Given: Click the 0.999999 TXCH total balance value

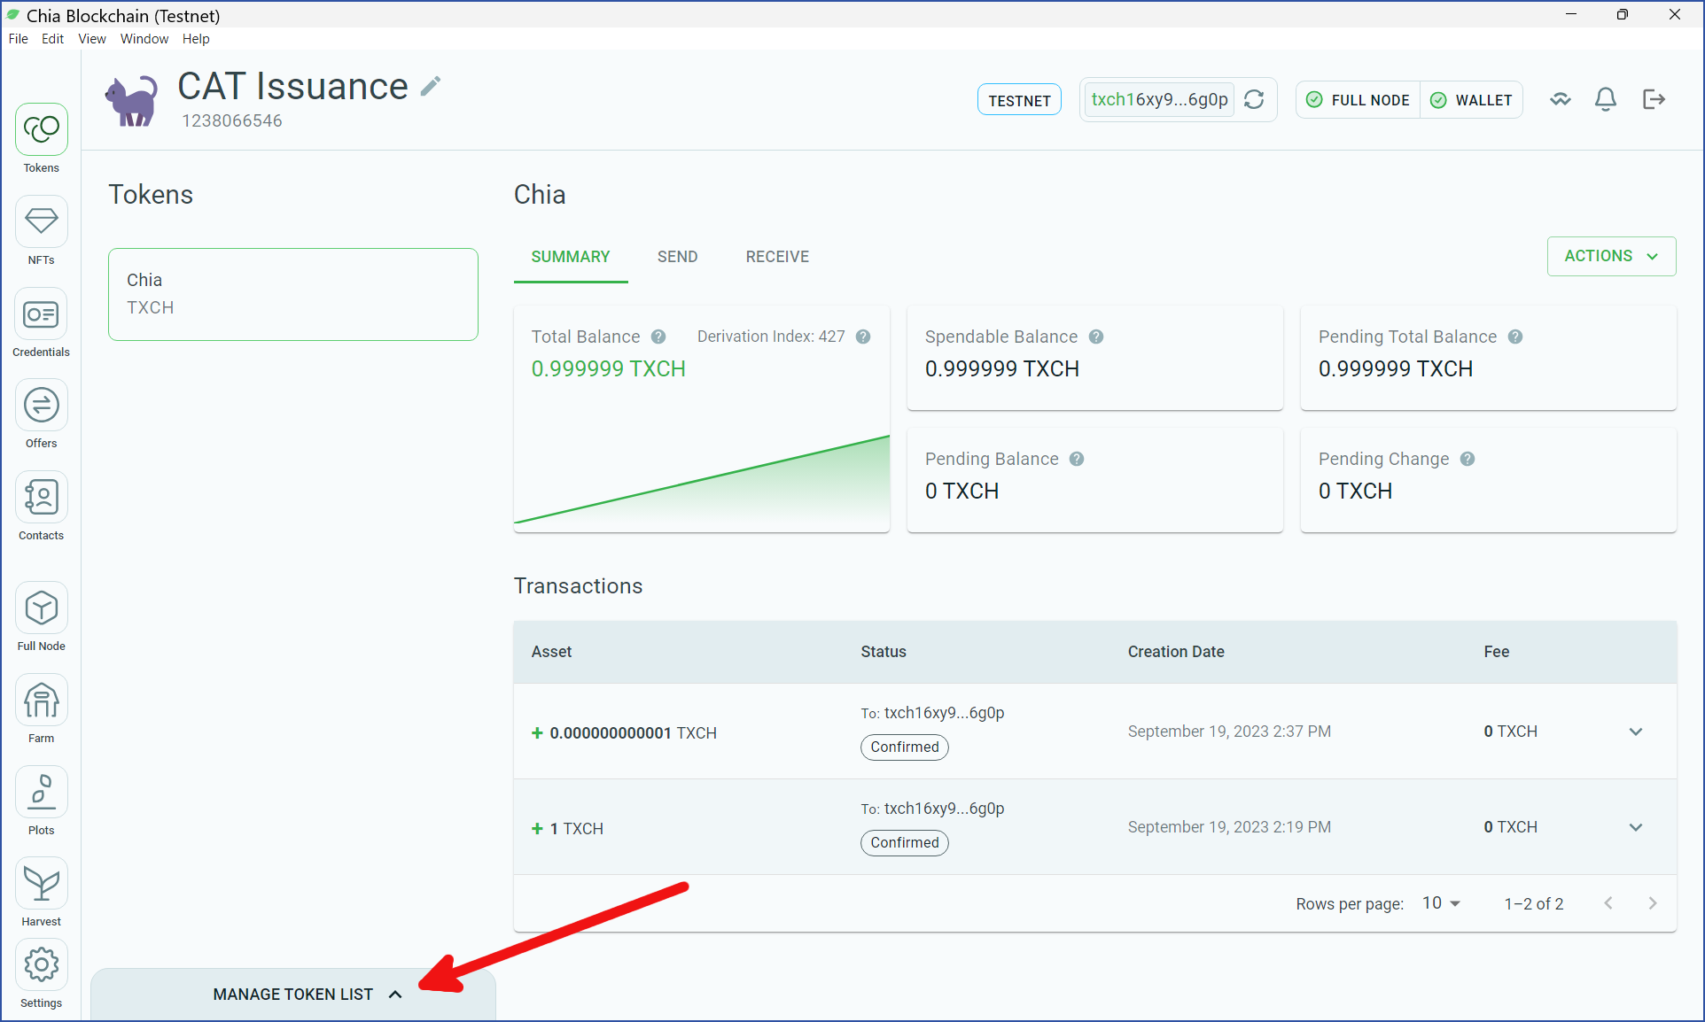Looking at the screenshot, I should (609, 368).
